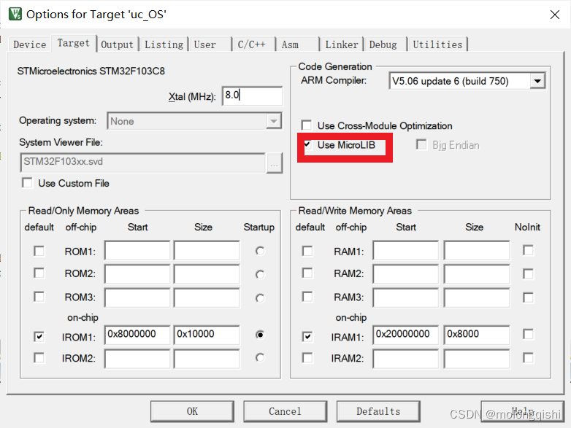This screenshot has width=571, height=428.
Task: Open the Utilities tab
Action: tap(437, 44)
